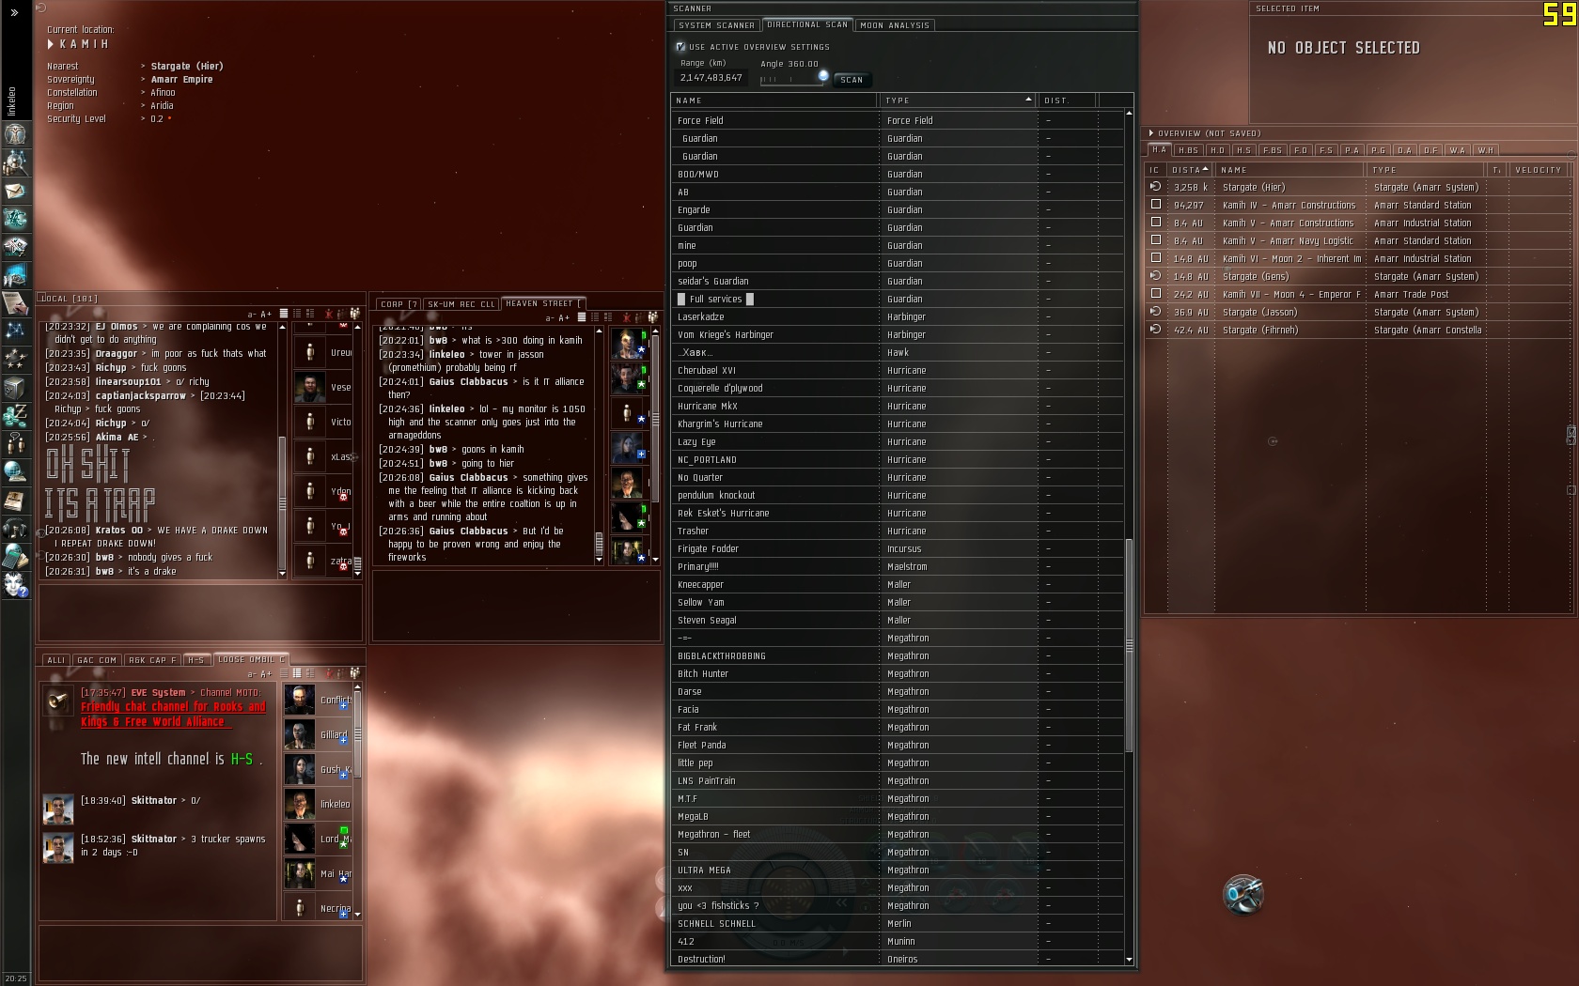Image resolution: width=1579 pixels, height=986 pixels.
Task: Switch Heaven Street chat to text-only display mode
Action: pyautogui.click(x=581, y=317)
